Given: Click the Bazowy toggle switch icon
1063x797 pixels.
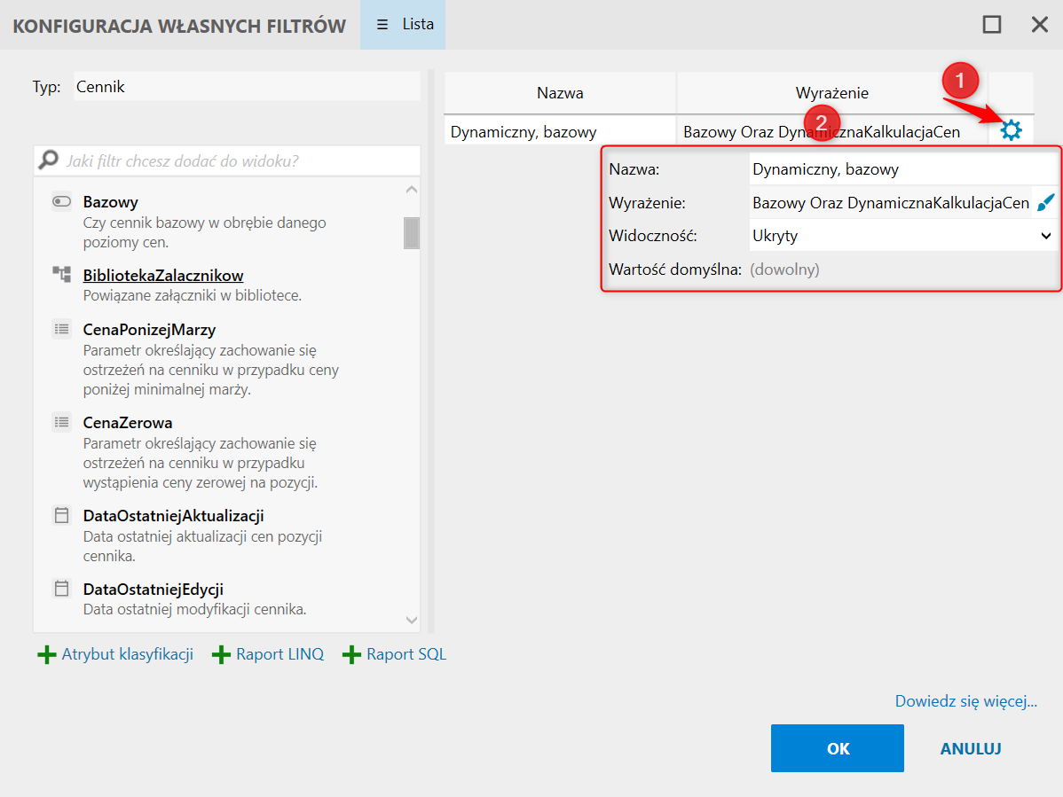Looking at the screenshot, I should click(x=61, y=202).
